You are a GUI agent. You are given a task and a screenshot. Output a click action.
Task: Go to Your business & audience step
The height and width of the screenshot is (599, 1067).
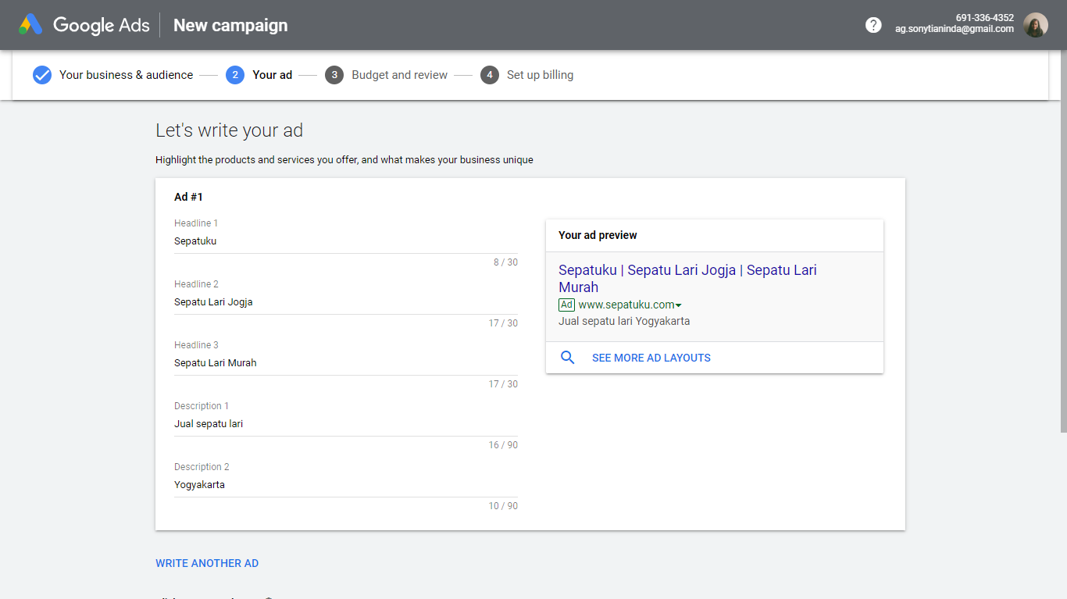pos(126,75)
